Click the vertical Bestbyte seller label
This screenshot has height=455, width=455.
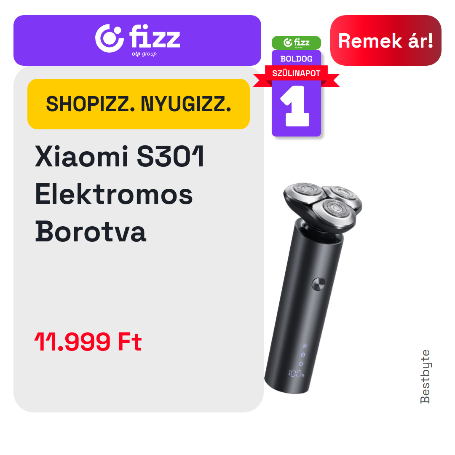click(x=425, y=376)
